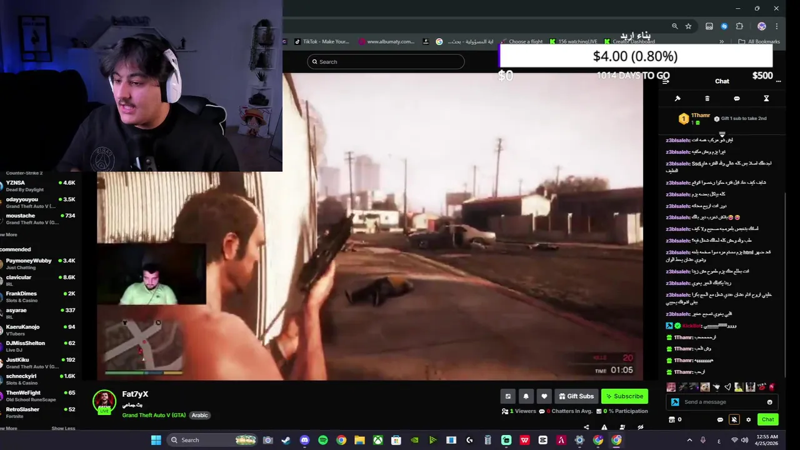
Task: Open Steam from taskbar
Action: [x=286, y=440]
